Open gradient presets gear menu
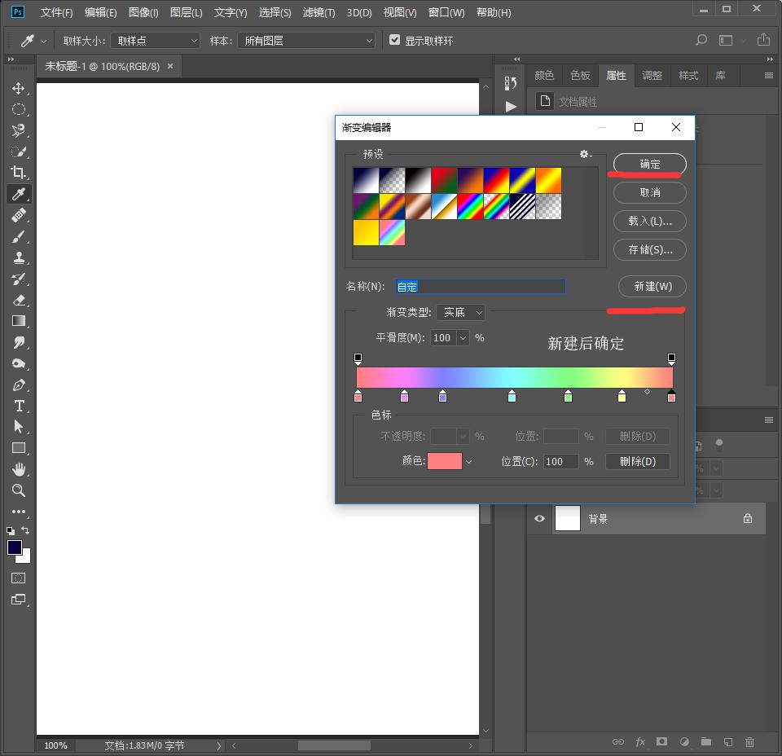The image size is (782, 756). (x=585, y=154)
